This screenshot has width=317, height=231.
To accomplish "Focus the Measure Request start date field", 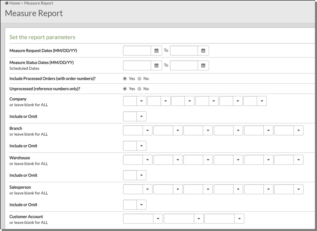I will pos(137,51).
